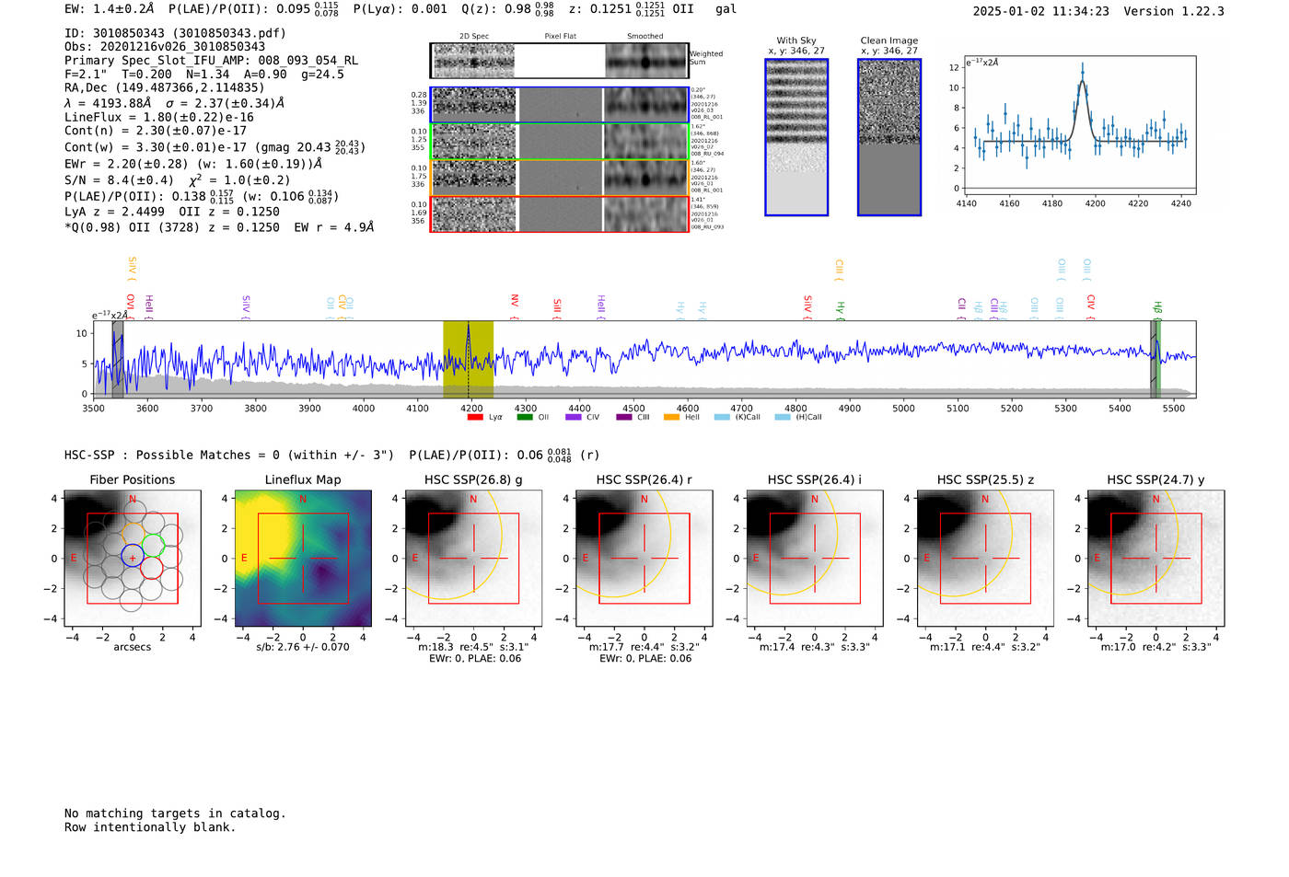
Task: Click the header EW: 1.4±0.2Å value
Action: click(x=110, y=9)
